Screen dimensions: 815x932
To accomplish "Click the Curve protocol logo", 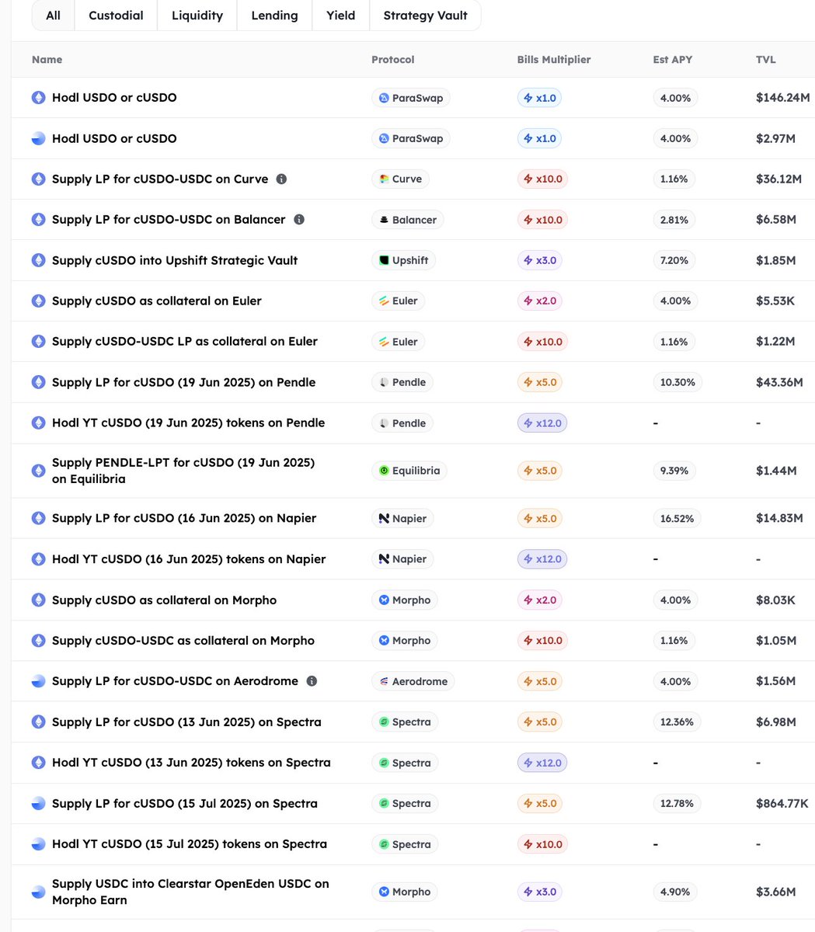I will point(384,179).
